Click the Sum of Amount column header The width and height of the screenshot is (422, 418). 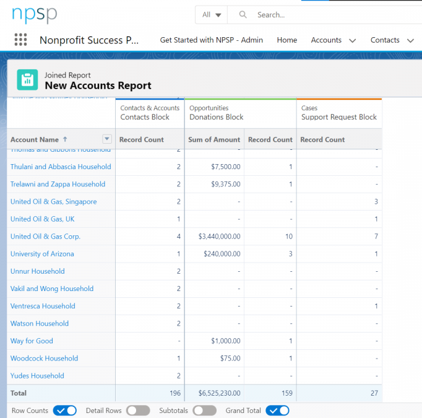pyautogui.click(x=214, y=139)
